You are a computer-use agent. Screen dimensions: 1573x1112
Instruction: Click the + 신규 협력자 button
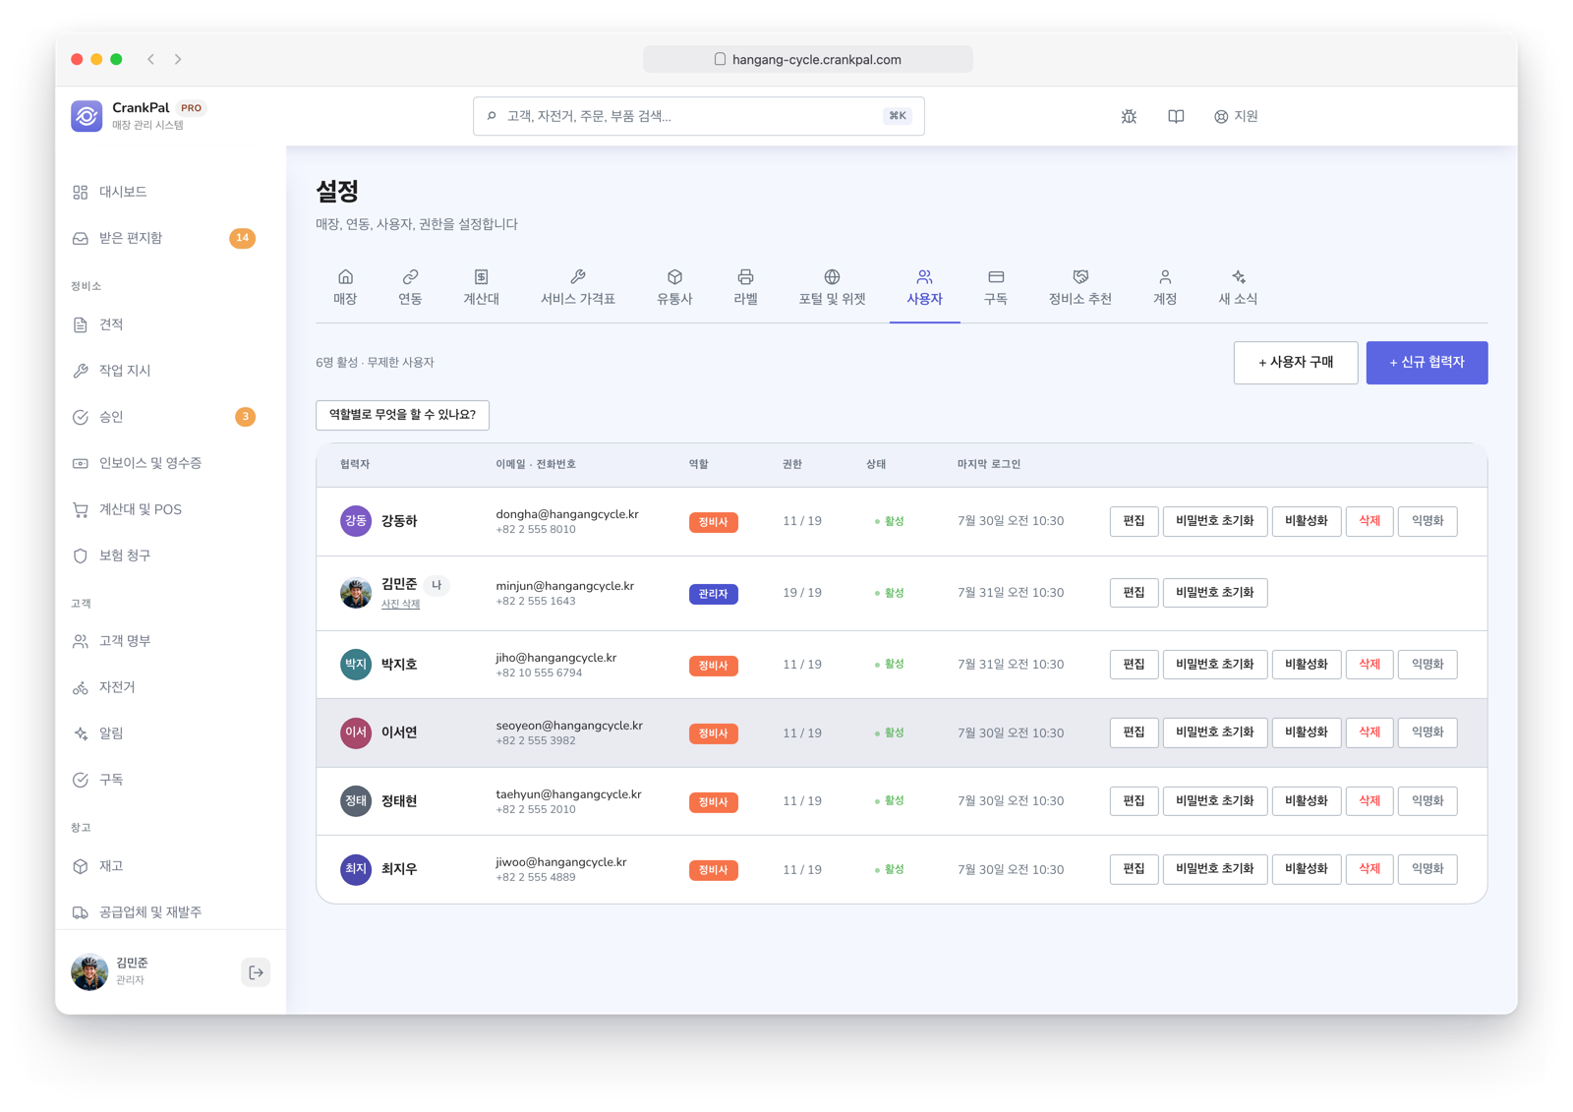tap(1427, 363)
